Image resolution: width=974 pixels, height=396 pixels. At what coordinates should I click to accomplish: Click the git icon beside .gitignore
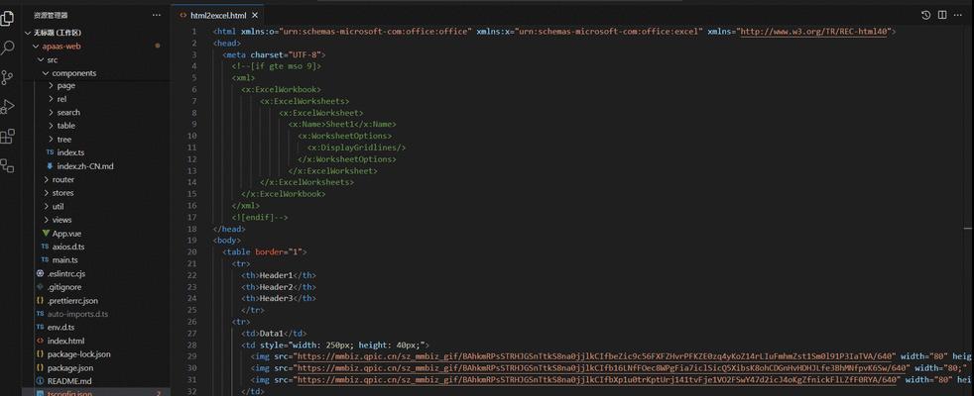pos(40,287)
